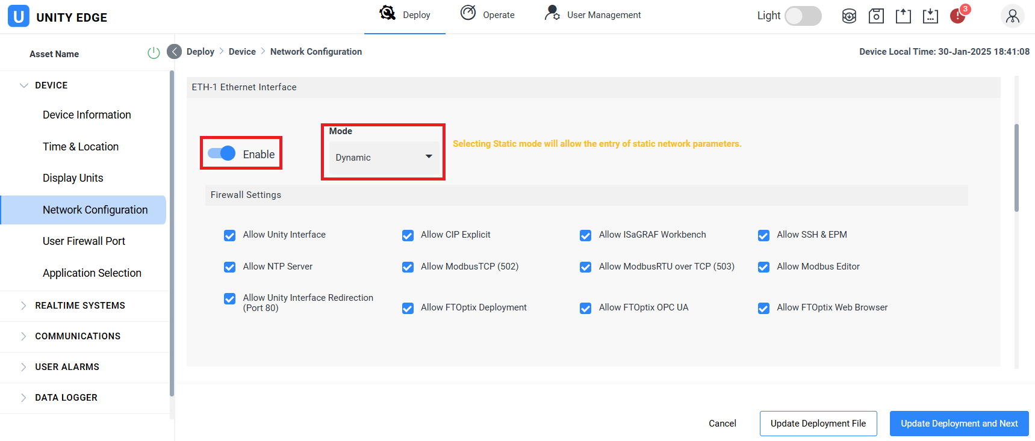
Task: Toggle the ETH-1 Enable switch
Action: click(x=222, y=153)
